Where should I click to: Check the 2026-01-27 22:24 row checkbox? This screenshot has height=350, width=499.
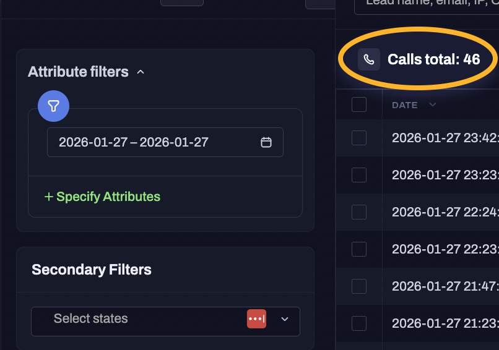359,212
